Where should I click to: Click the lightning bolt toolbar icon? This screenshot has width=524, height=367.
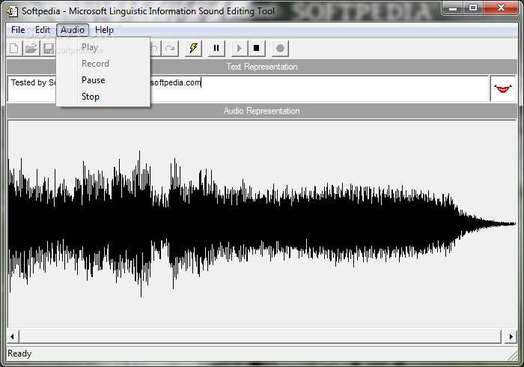click(193, 49)
